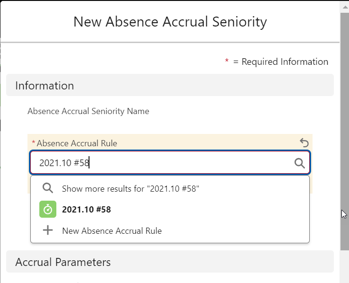
Task: Click the "New Absence Accrual Seniority" dialog title
Action: [x=170, y=22]
